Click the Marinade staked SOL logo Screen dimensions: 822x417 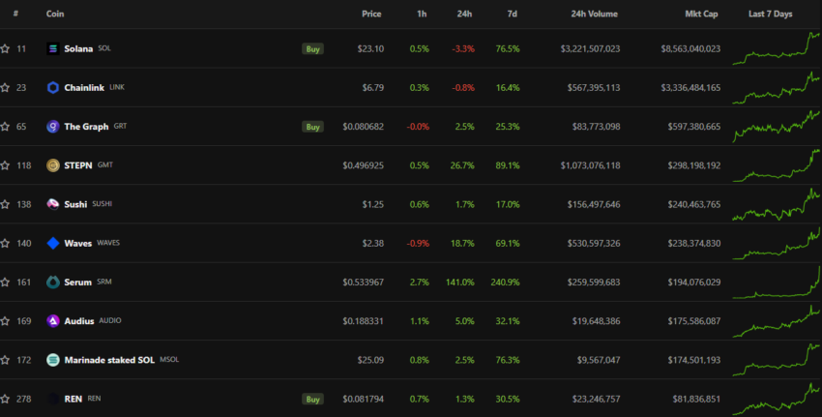pyautogui.click(x=53, y=360)
